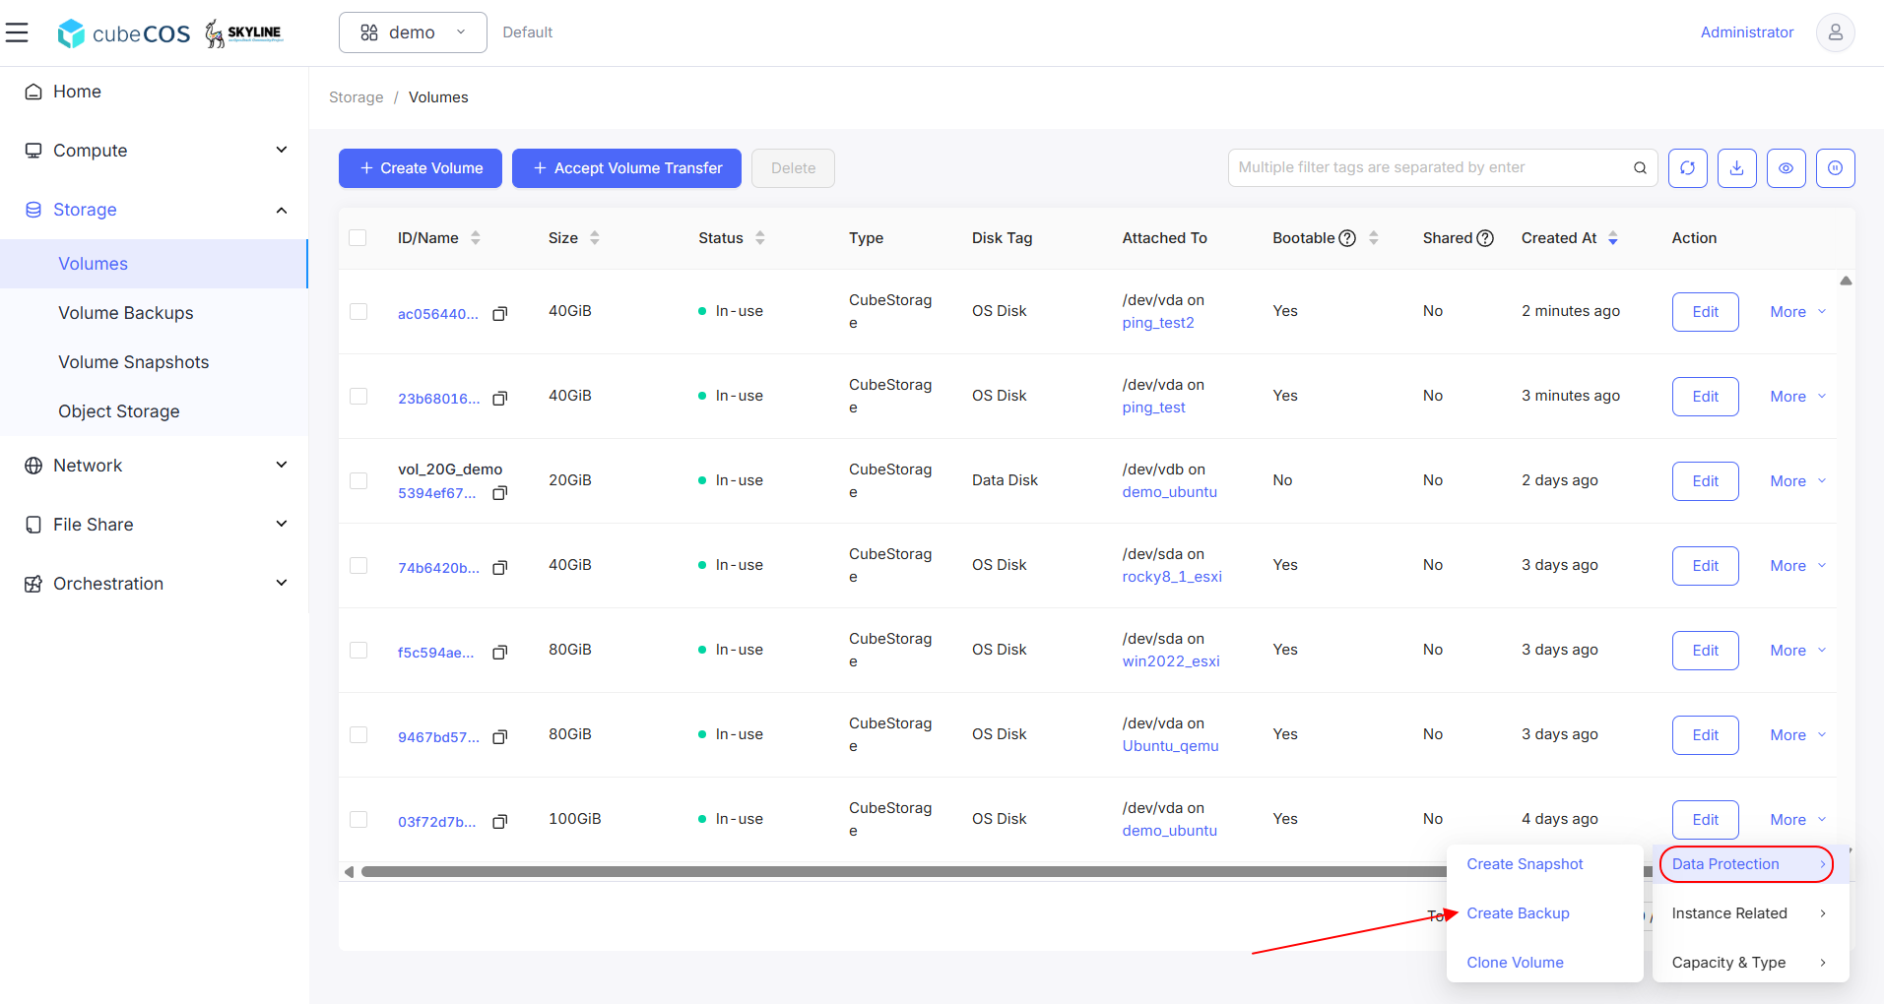The width and height of the screenshot is (1884, 1004).
Task: Expand the Compute sidebar section
Action: [x=155, y=151]
